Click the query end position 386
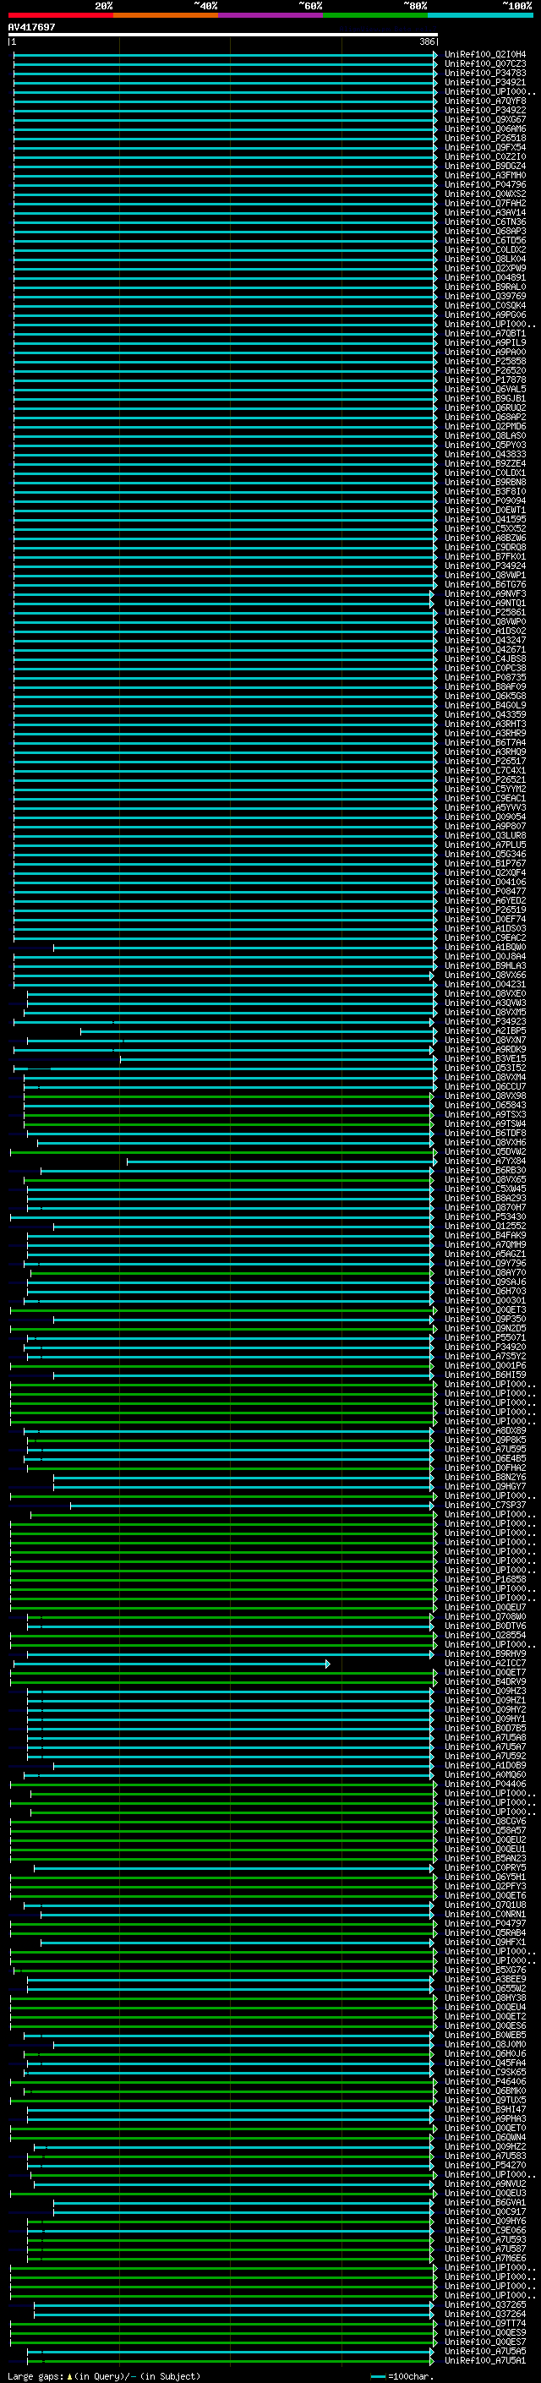 tap(426, 41)
